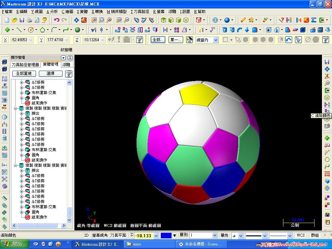Toggle the shaded display red cube icon
This screenshot has height=249, width=332.
199,20
